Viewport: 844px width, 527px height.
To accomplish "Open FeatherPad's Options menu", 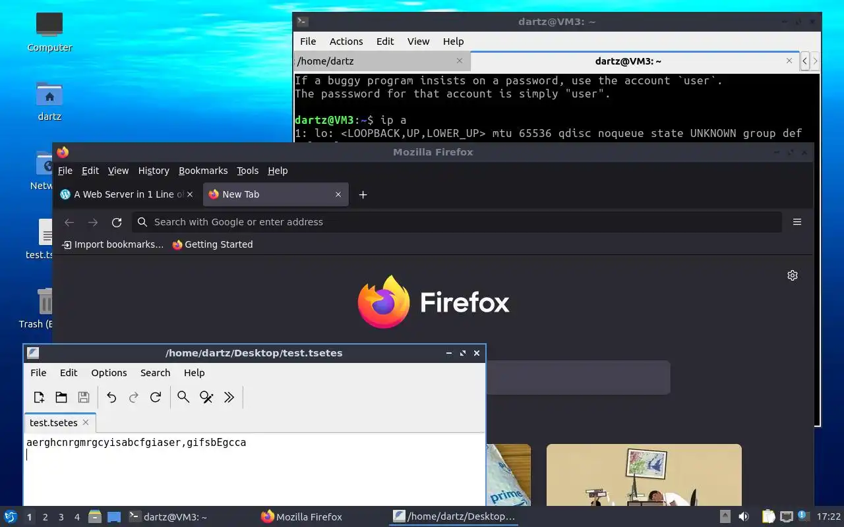I will coord(109,373).
